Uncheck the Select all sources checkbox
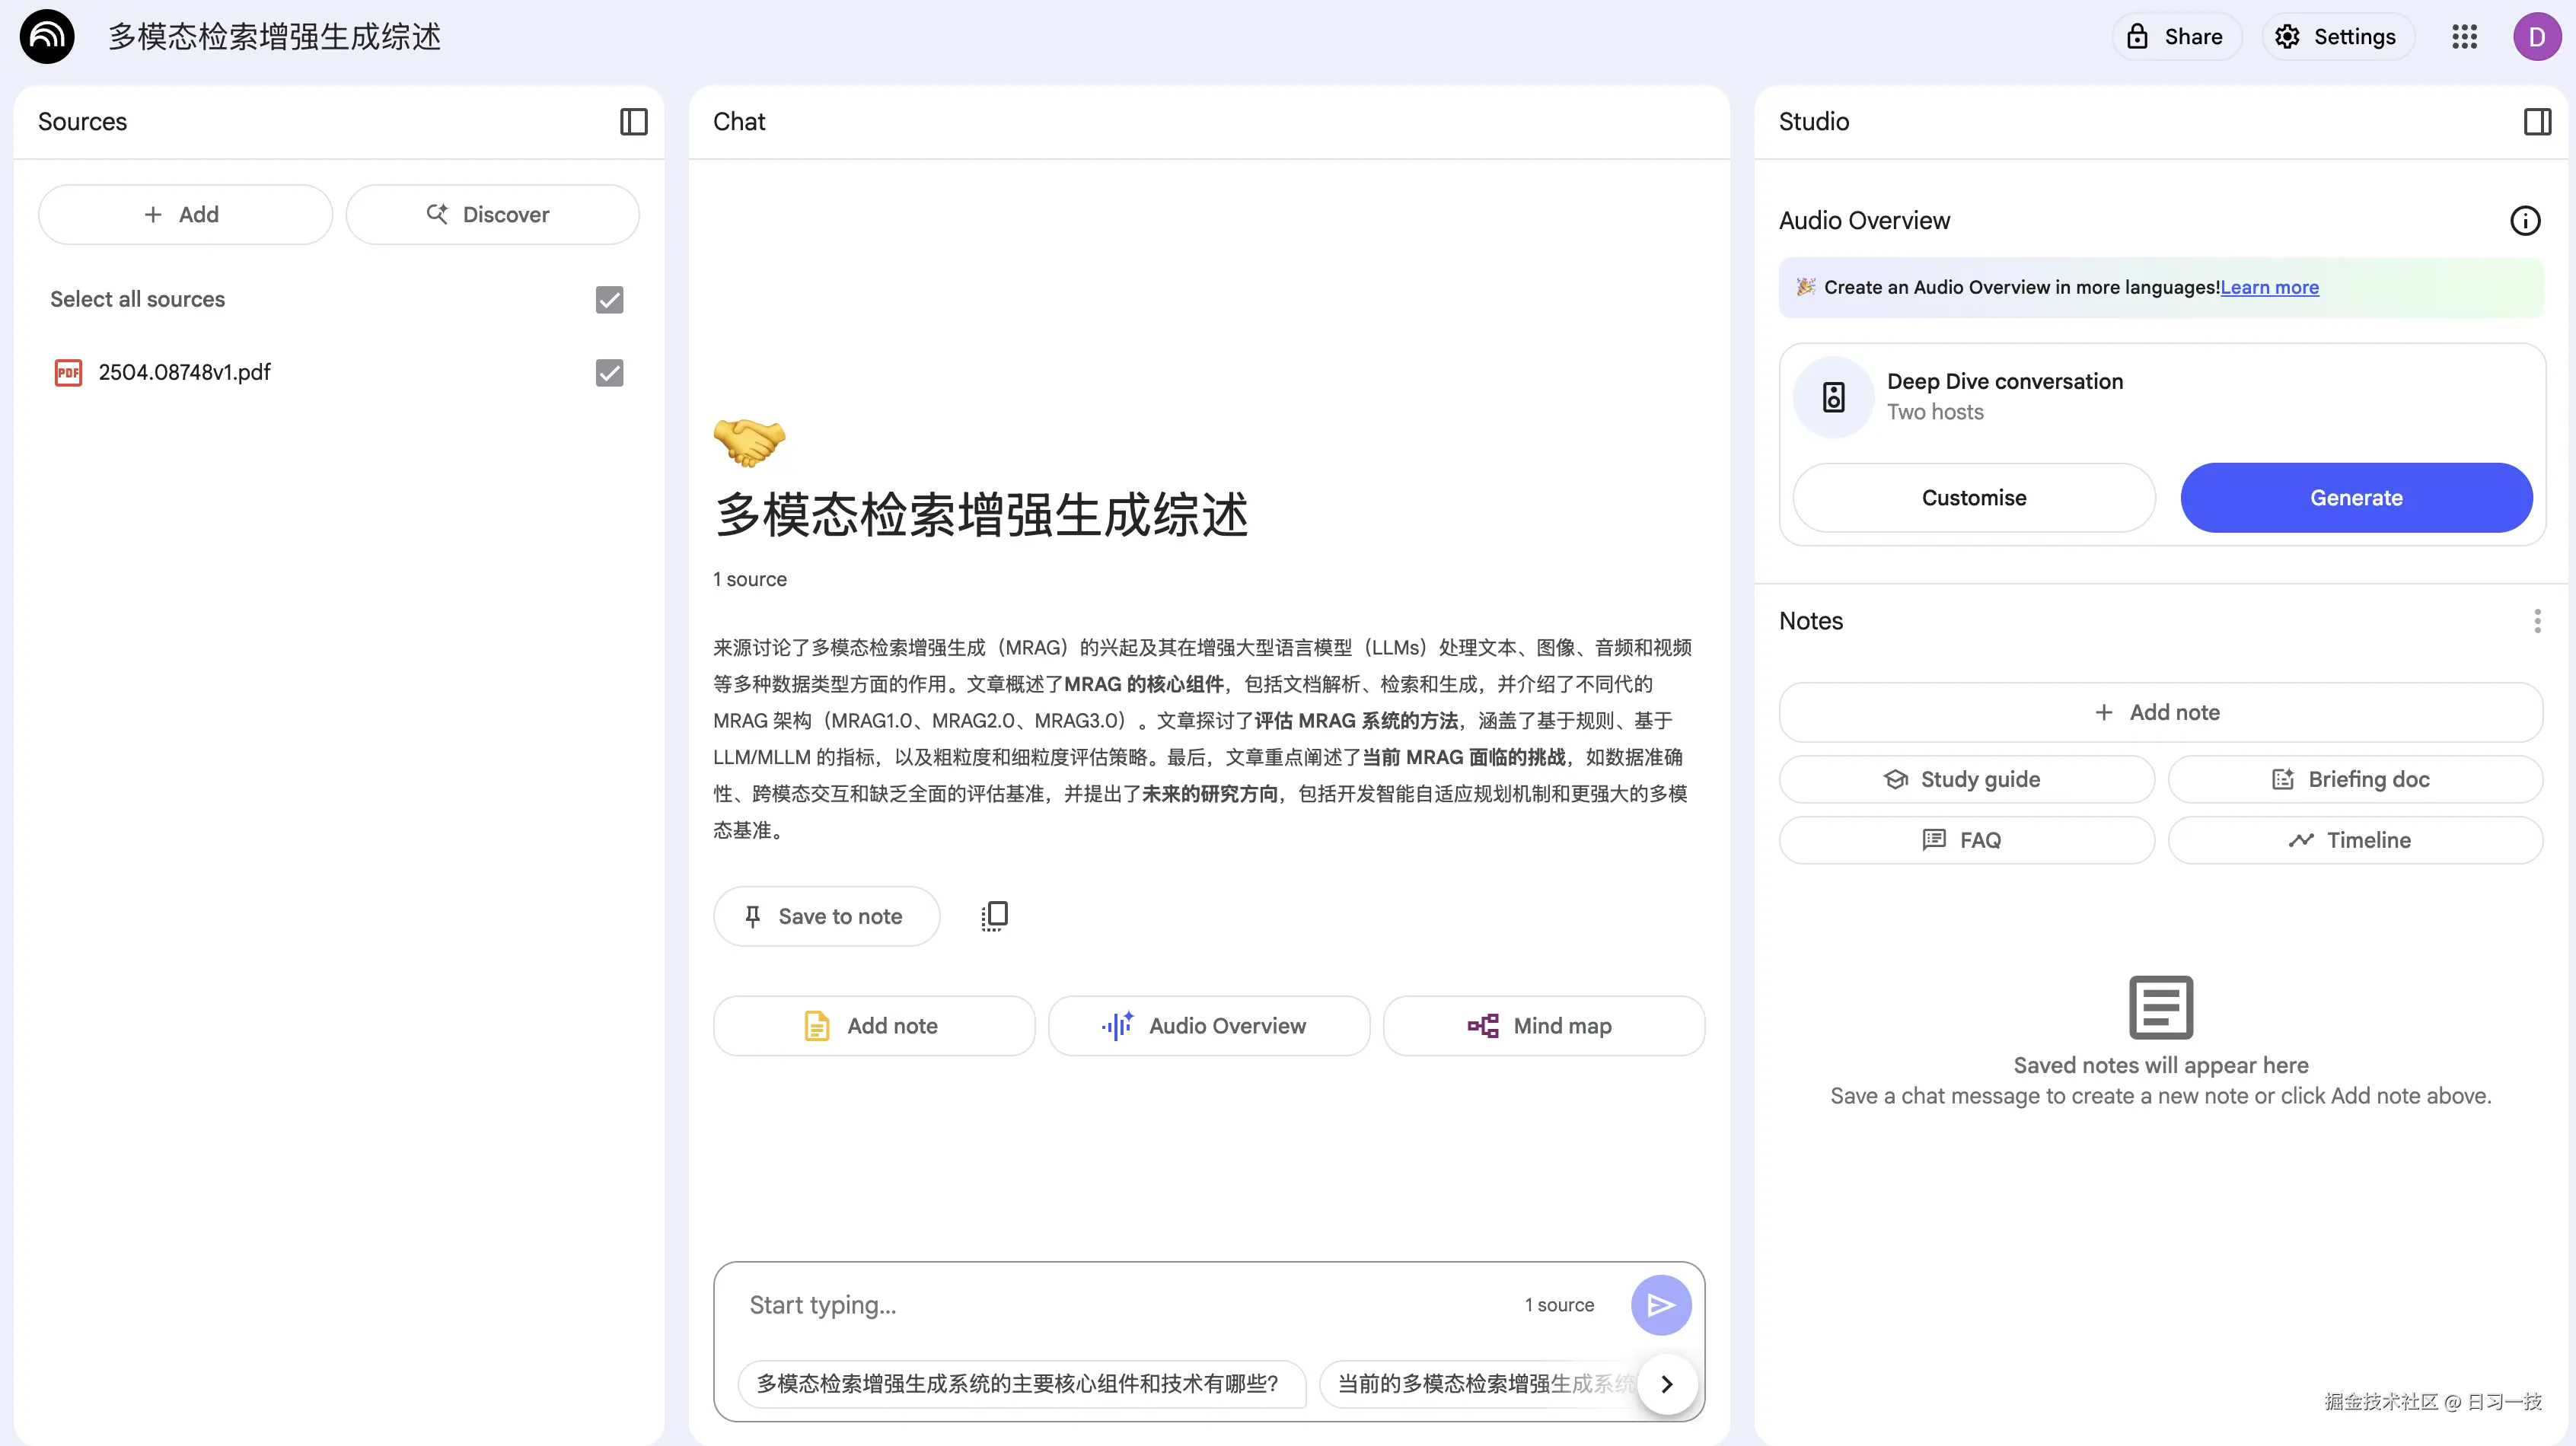The image size is (2576, 1446). point(608,299)
